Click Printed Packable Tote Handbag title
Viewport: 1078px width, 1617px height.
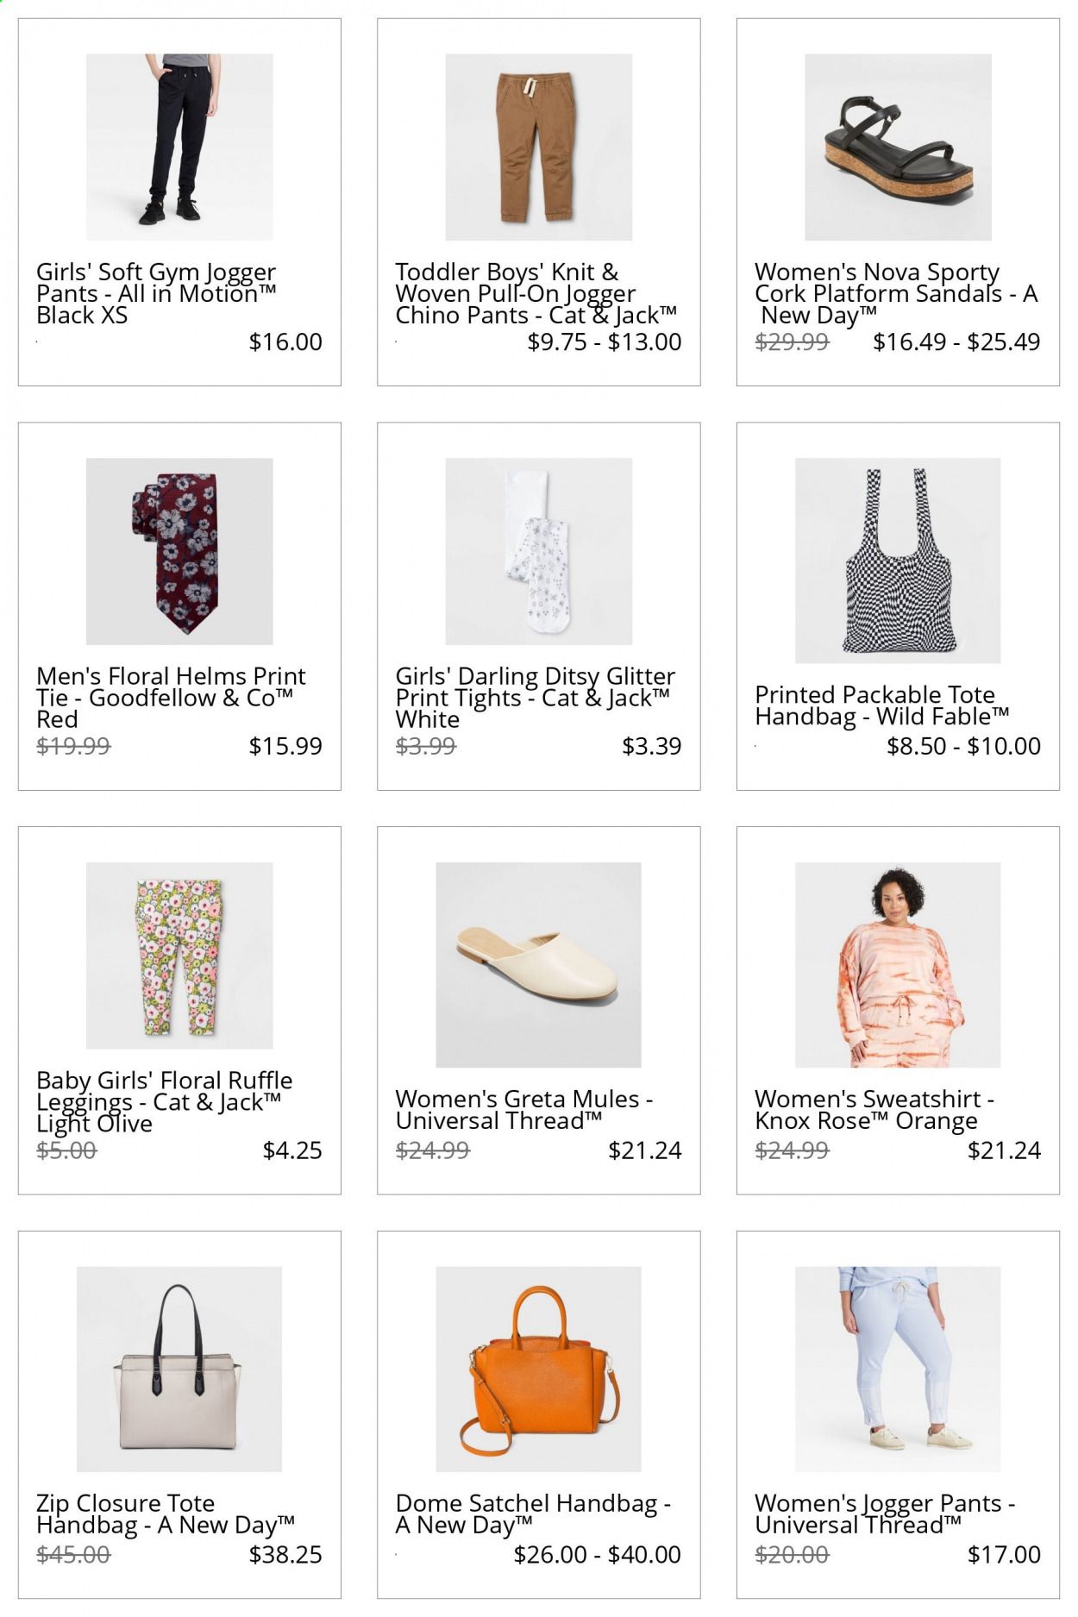pos(882,705)
